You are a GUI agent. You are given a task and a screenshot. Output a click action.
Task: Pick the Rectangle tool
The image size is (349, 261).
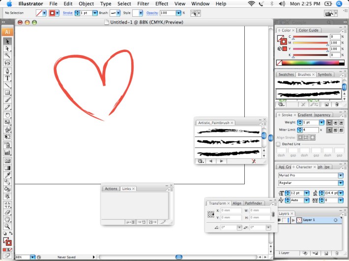click(x=8, y=92)
